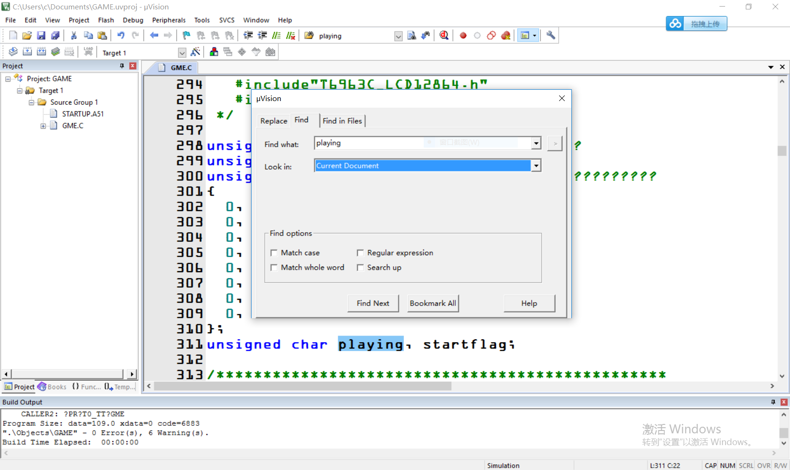Translate current file with the first build toolbar icon

coord(13,52)
